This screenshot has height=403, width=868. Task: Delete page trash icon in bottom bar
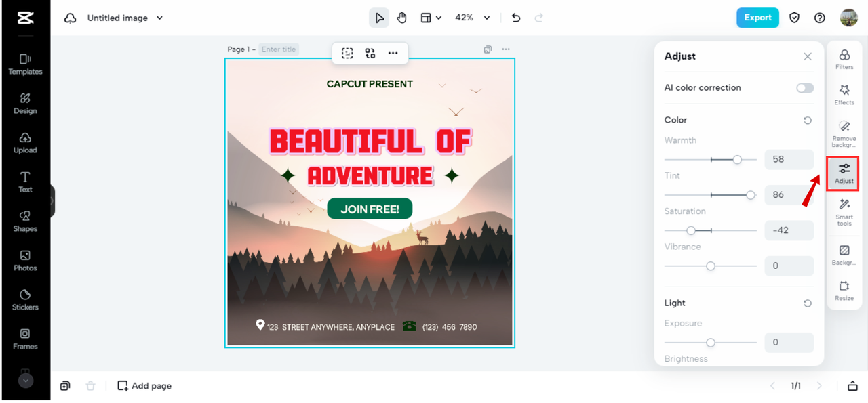[x=90, y=386]
